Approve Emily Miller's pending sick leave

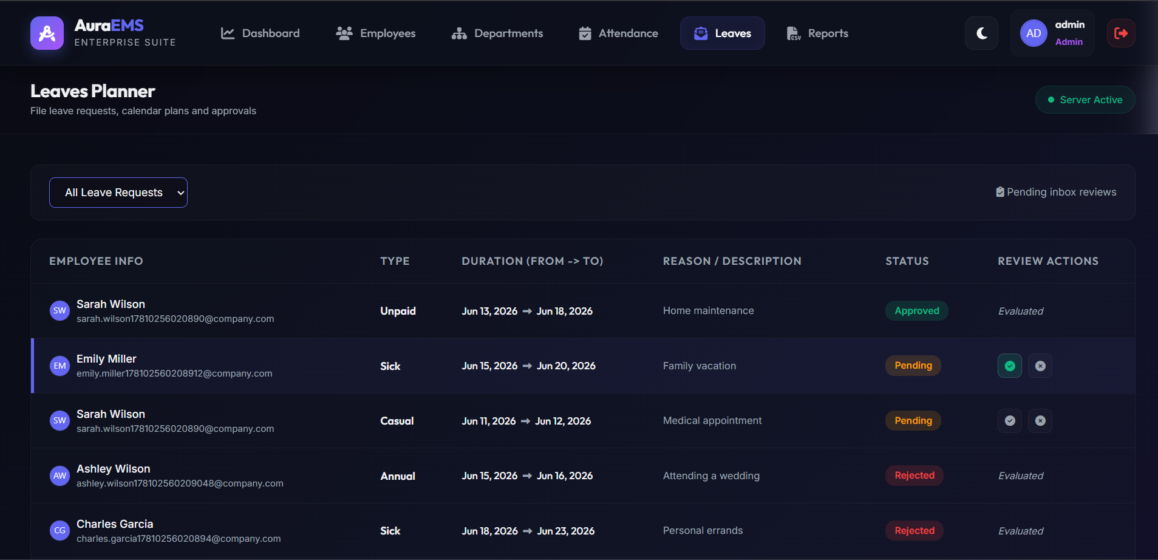coord(1010,366)
